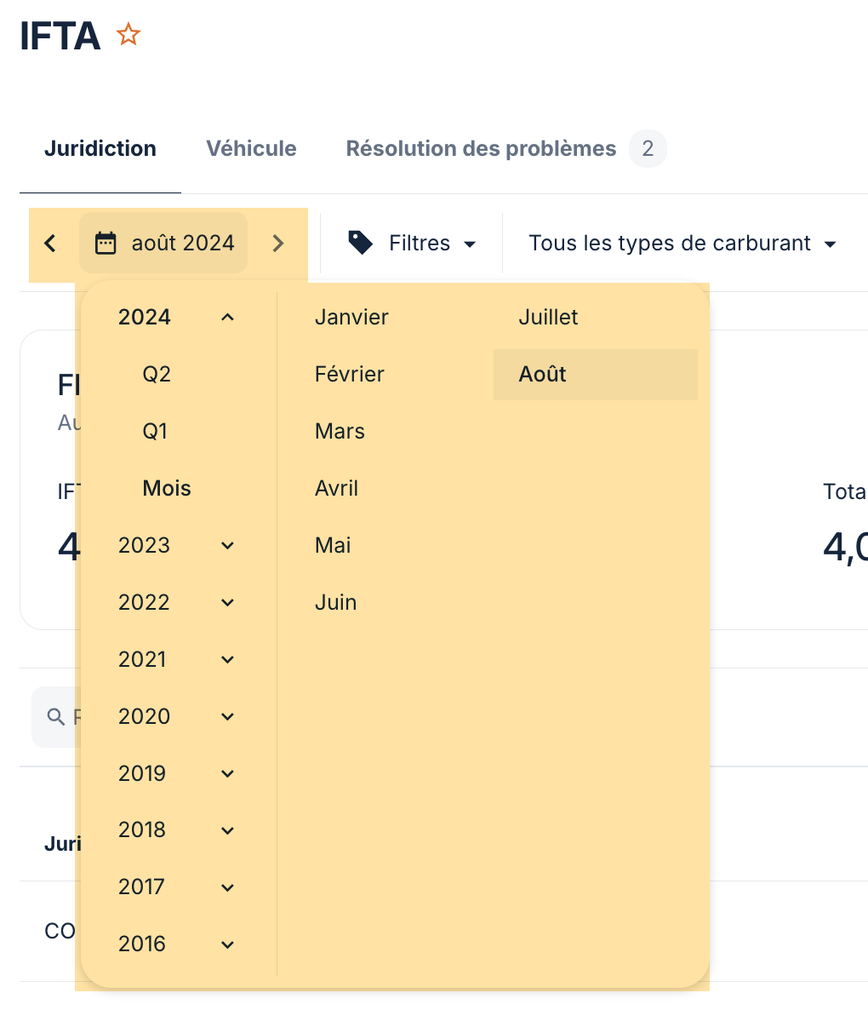Click the calendar icon beside août 2024

point(106,244)
